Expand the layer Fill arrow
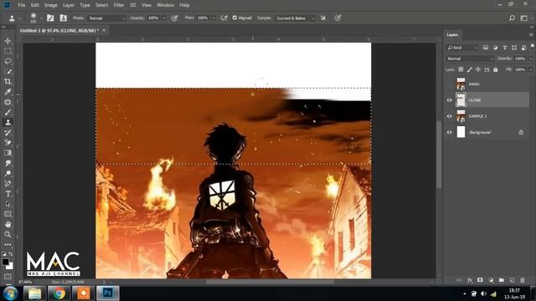Image resolution: width=536 pixels, height=301 pixels. pyautogui.click(x=530, y=69)
